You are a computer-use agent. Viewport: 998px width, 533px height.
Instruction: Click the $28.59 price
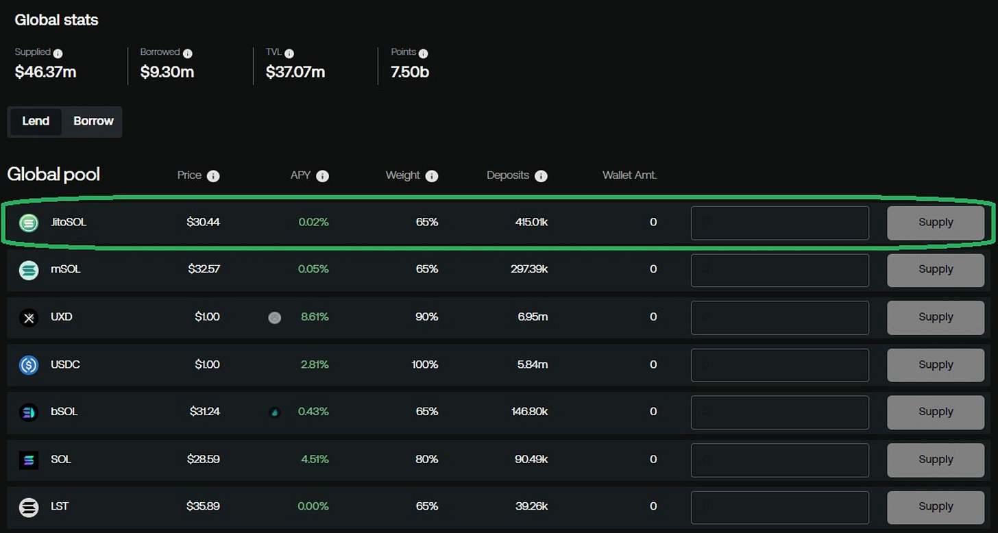point(204,460)
